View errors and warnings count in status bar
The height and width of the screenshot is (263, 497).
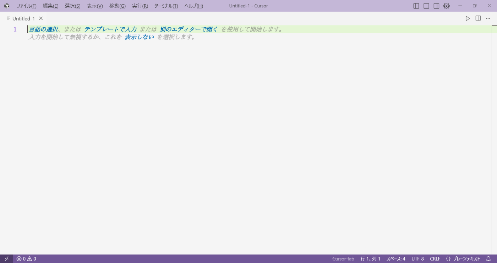pyautogui.click(x=26, y=258)
